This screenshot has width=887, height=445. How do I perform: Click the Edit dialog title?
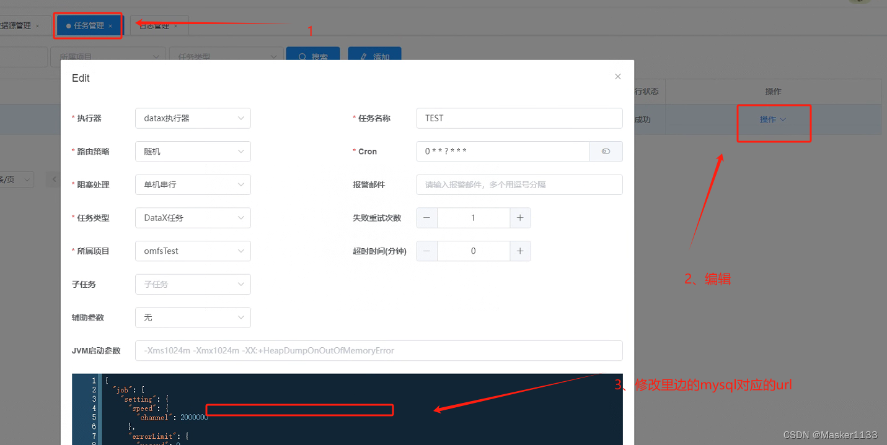click(81, 78)
